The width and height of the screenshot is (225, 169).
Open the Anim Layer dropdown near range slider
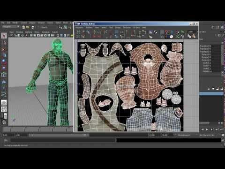point(186,135)
